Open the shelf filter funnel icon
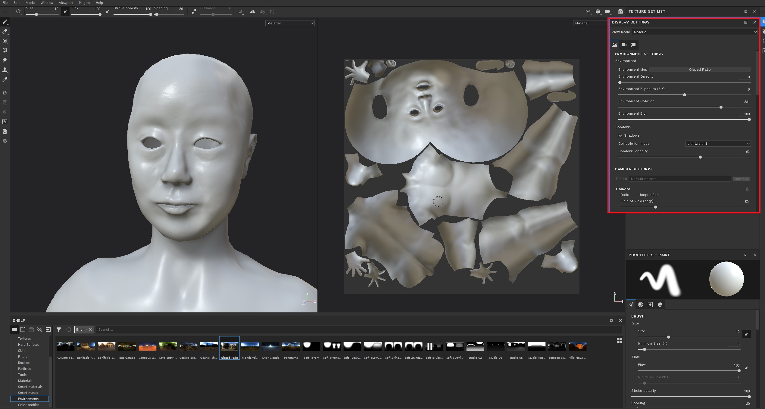The width and height of the screenshot is (765, 409). pyautogui.click(x=59, y=330)
